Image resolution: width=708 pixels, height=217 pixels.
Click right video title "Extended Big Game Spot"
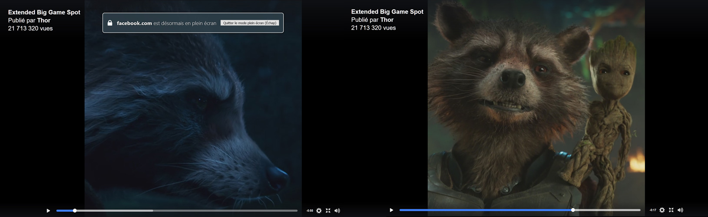pos(387,12)
